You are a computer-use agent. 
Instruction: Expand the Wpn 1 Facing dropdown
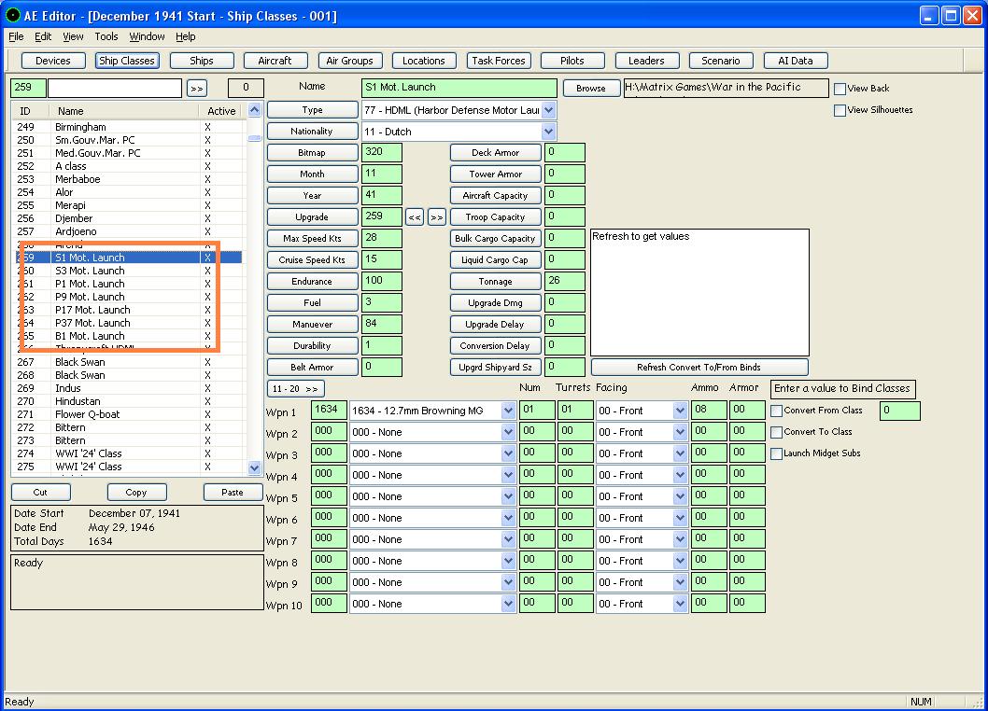[680, 411]
